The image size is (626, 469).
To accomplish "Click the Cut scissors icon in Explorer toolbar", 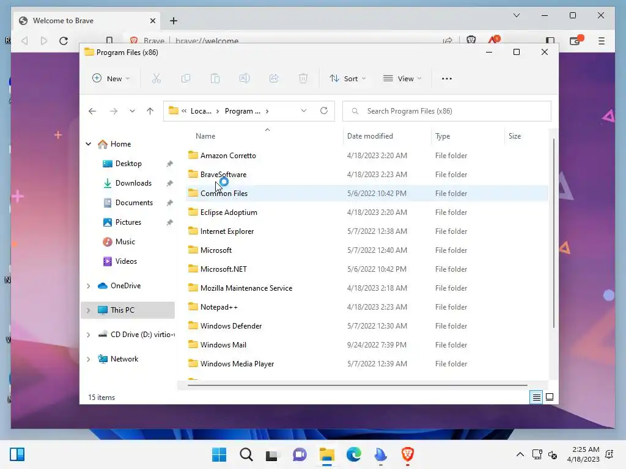I will 156,79.
